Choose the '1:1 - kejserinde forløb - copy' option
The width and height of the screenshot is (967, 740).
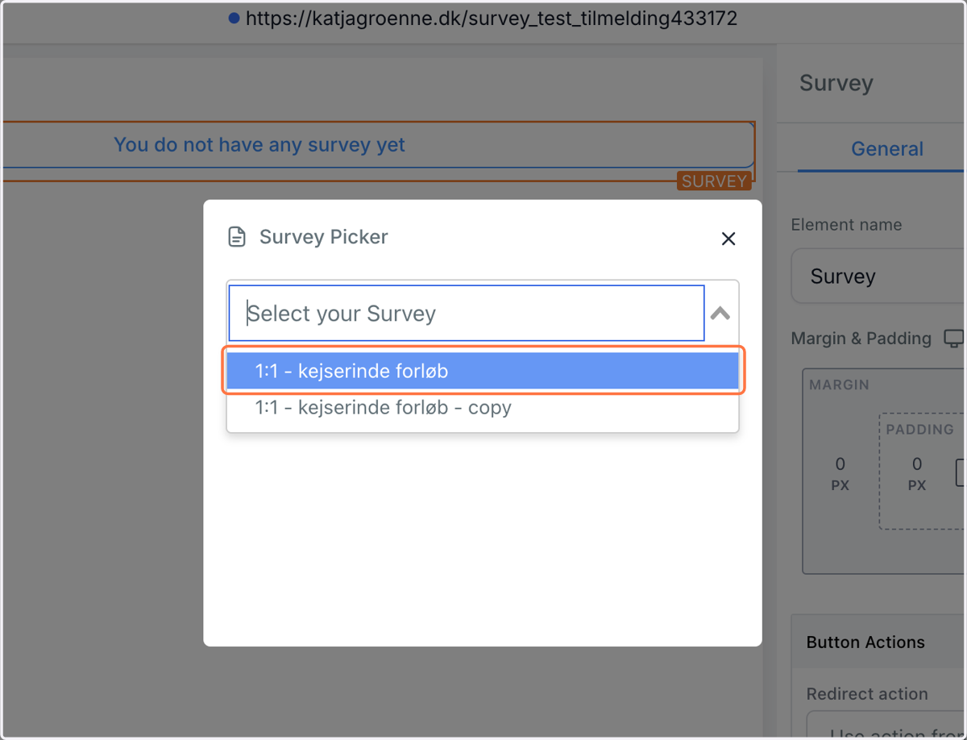482,407
